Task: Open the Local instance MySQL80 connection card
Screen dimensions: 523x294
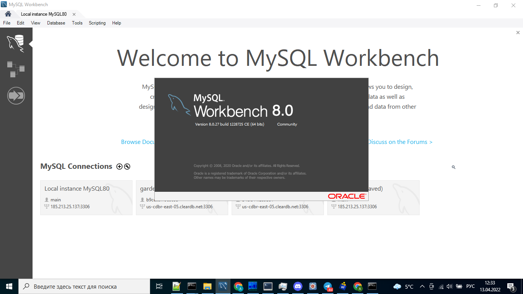Action: click(86, 198)
